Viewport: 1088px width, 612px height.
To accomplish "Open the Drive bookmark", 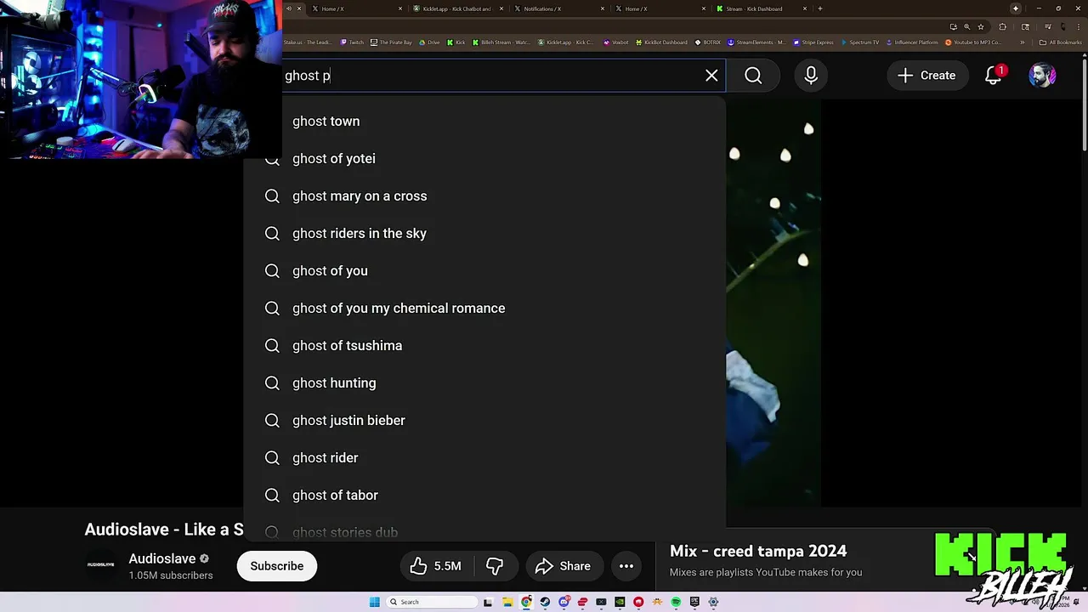I will coord(429,42).
